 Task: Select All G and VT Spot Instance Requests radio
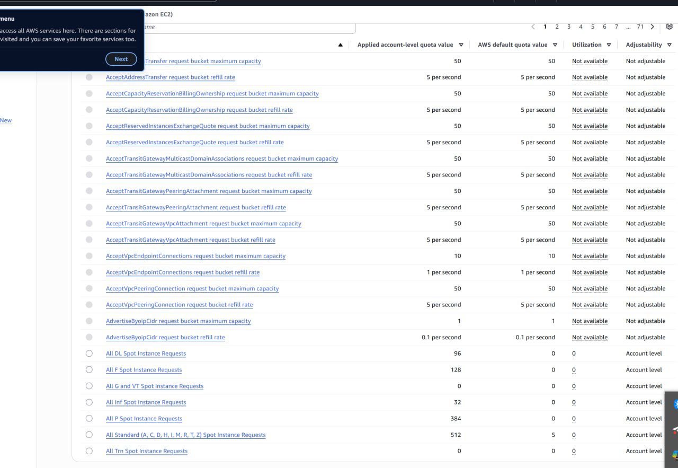coord(89,386)
